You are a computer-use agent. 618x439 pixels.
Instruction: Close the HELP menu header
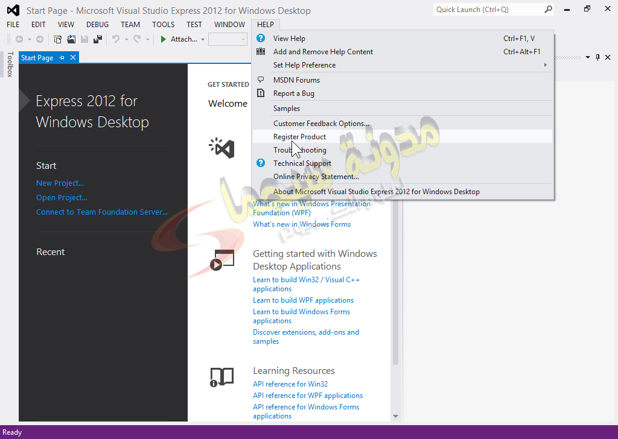(x=266, y=24)
